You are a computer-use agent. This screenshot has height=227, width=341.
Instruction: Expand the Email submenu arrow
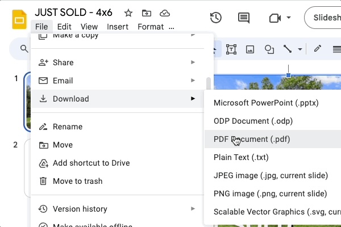[x=193, y=81]
